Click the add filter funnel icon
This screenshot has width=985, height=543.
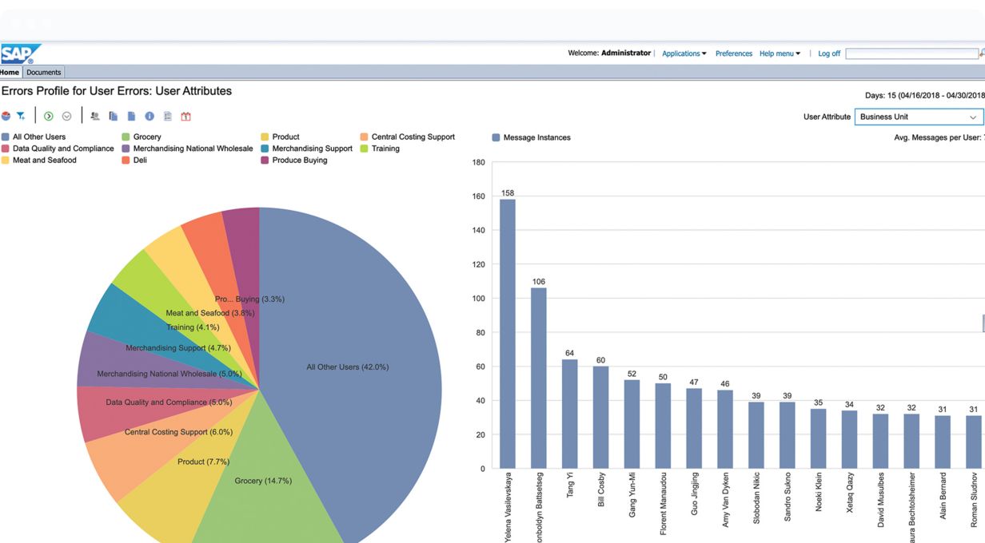coord(22,117)
